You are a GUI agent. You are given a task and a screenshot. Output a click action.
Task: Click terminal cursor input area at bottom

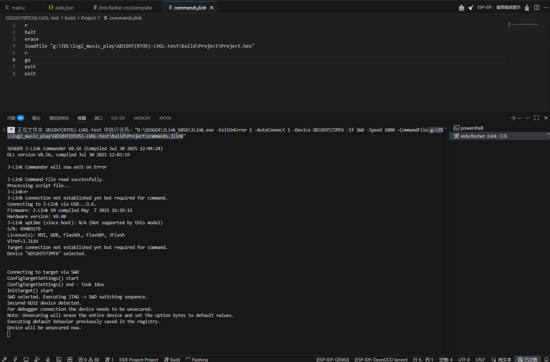coord(9,334)
